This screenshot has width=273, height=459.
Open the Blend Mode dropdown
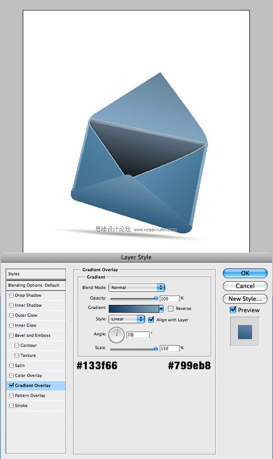click(x=137, y=287)
